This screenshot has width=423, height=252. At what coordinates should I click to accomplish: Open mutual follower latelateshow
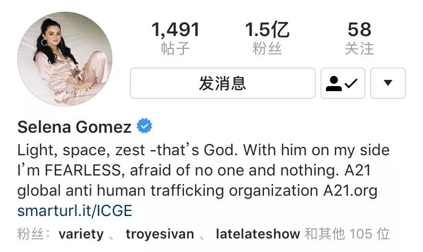[258, 234]
